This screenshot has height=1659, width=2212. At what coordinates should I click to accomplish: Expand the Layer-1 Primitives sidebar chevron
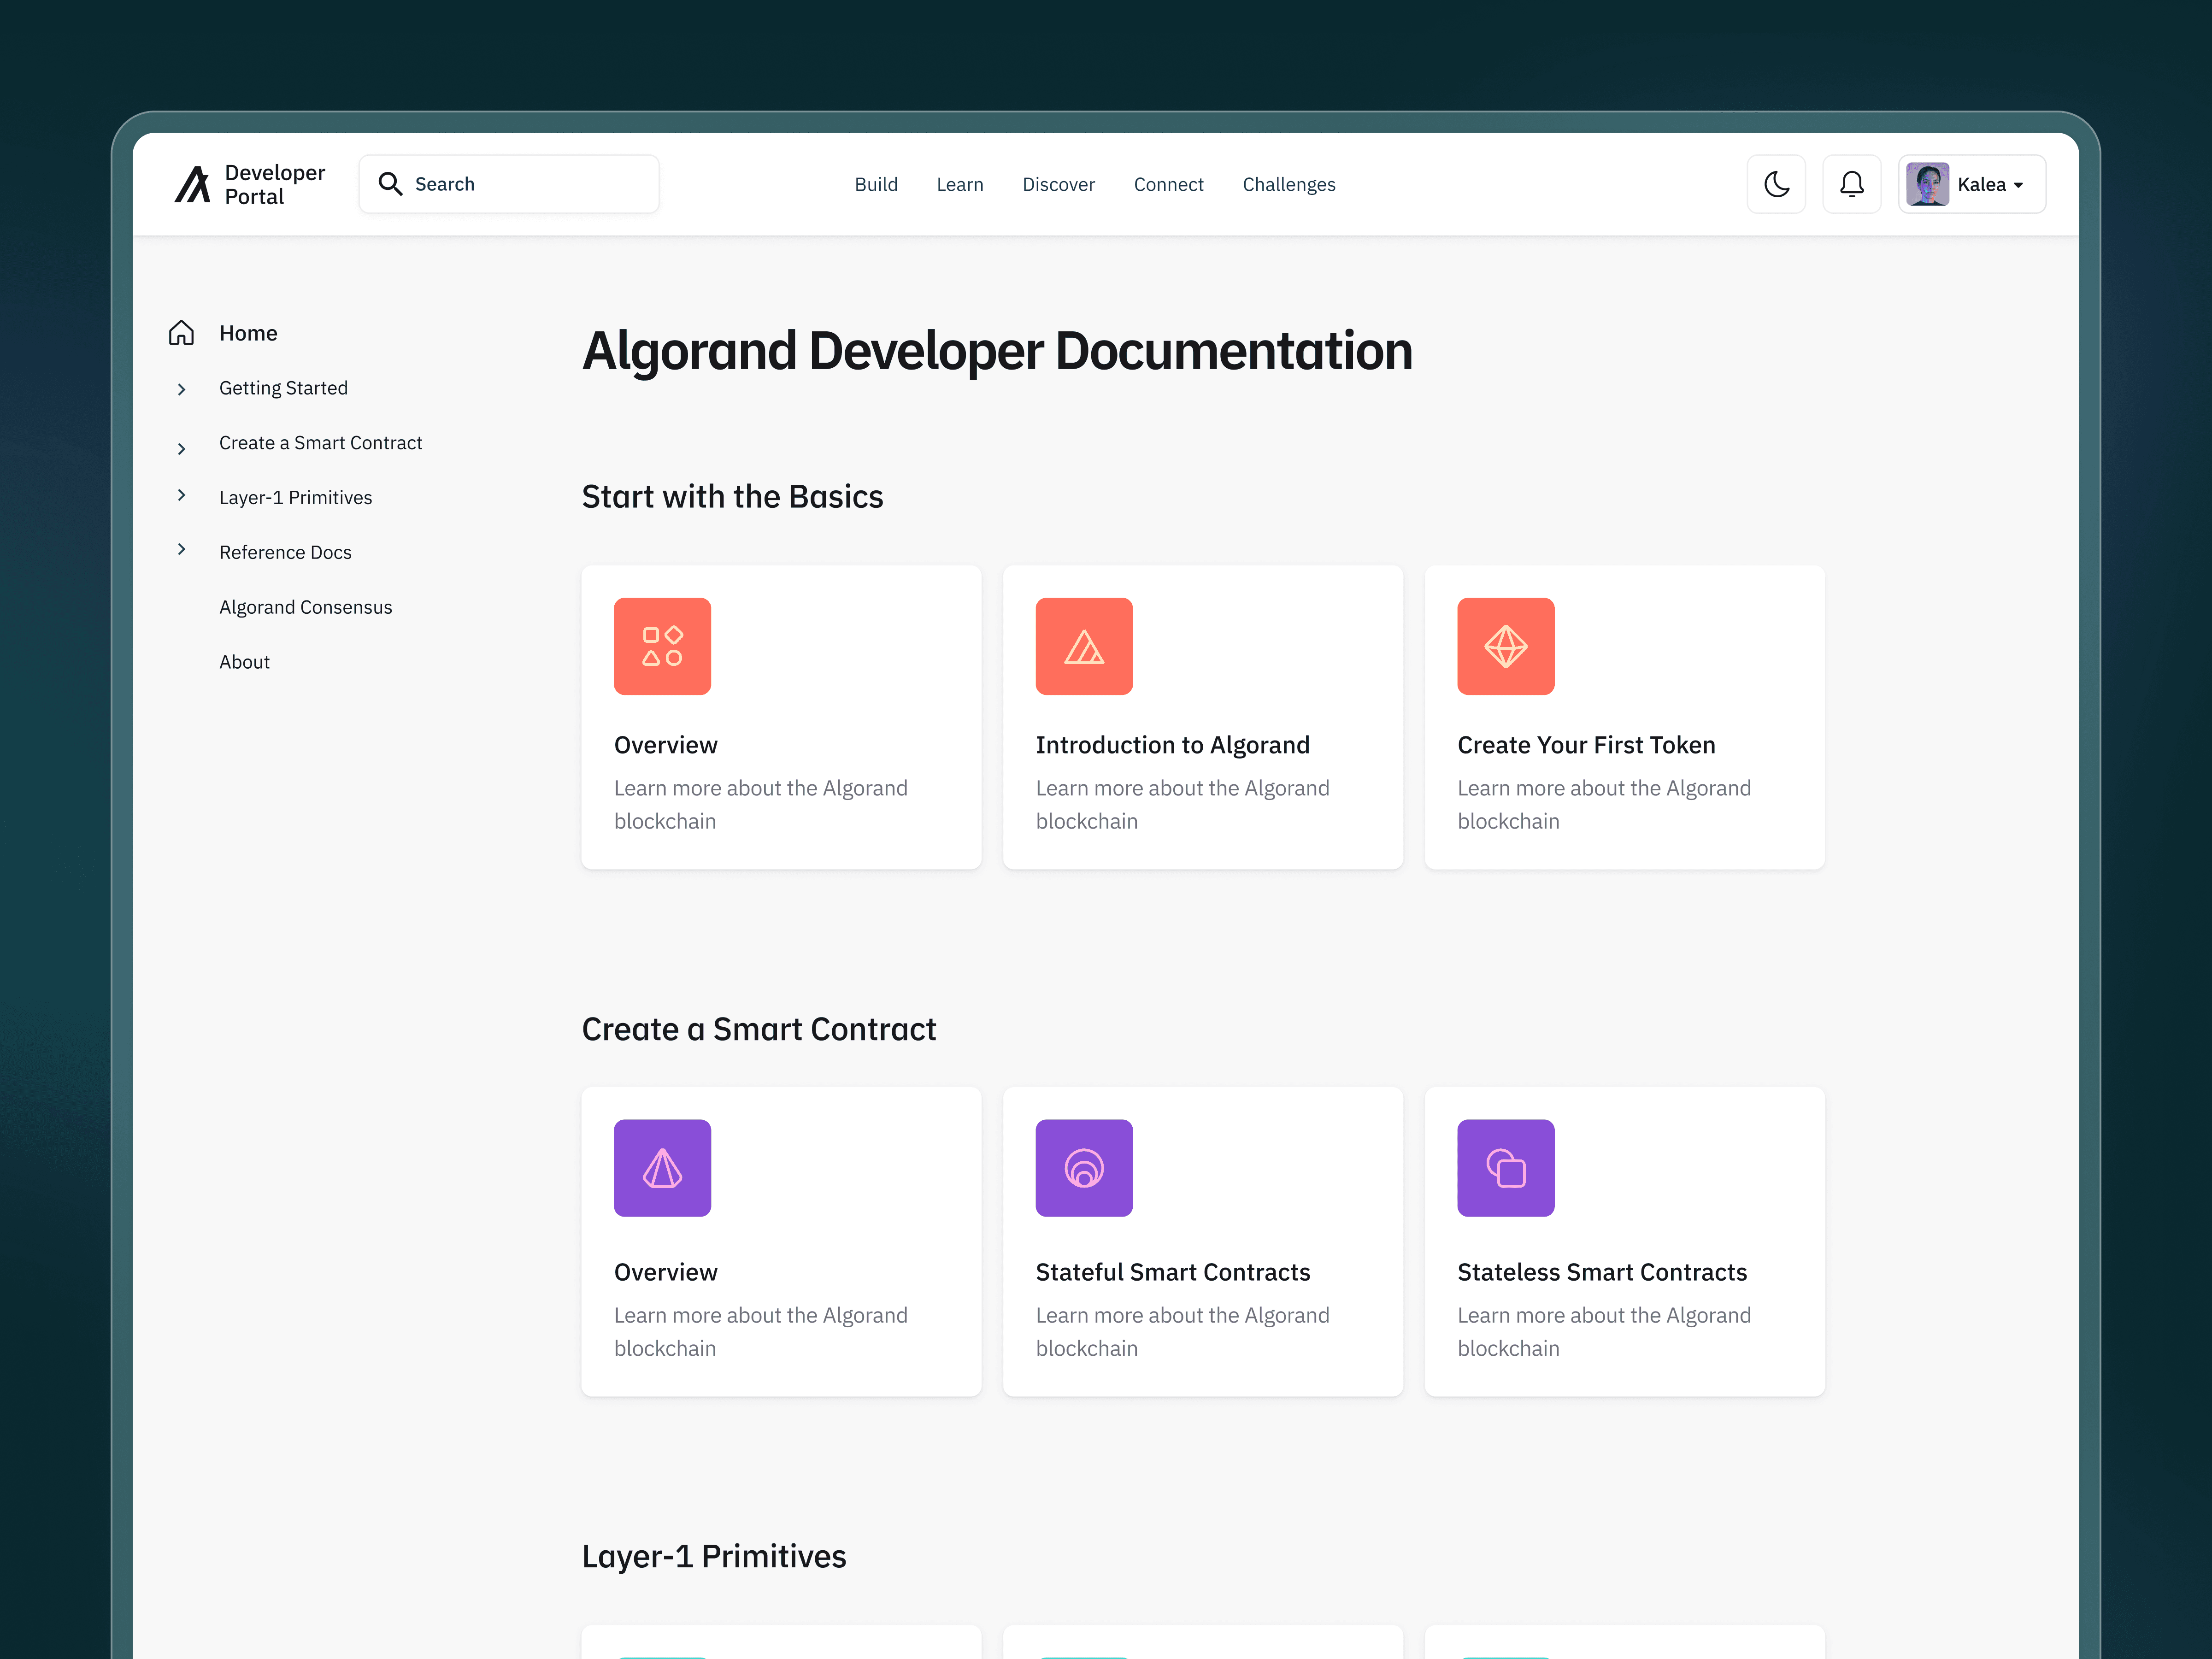pos(181,495)
